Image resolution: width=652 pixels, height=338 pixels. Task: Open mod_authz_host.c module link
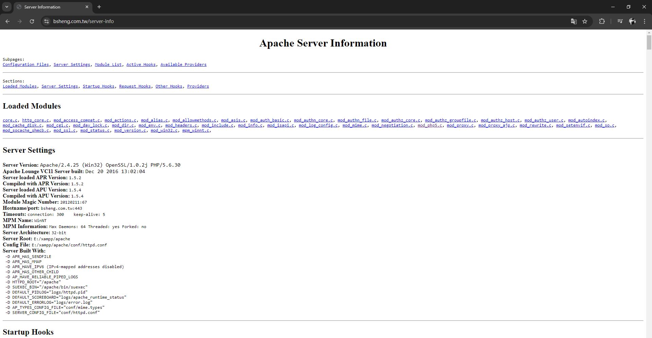[501, 120]
